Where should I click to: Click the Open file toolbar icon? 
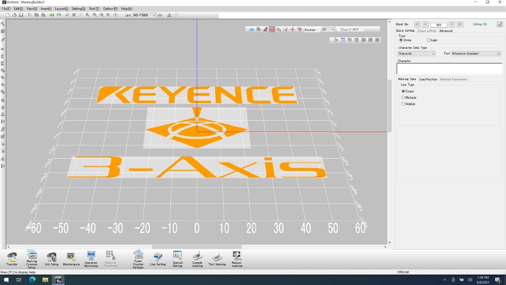pyautogui.click(x=14, y=15)
